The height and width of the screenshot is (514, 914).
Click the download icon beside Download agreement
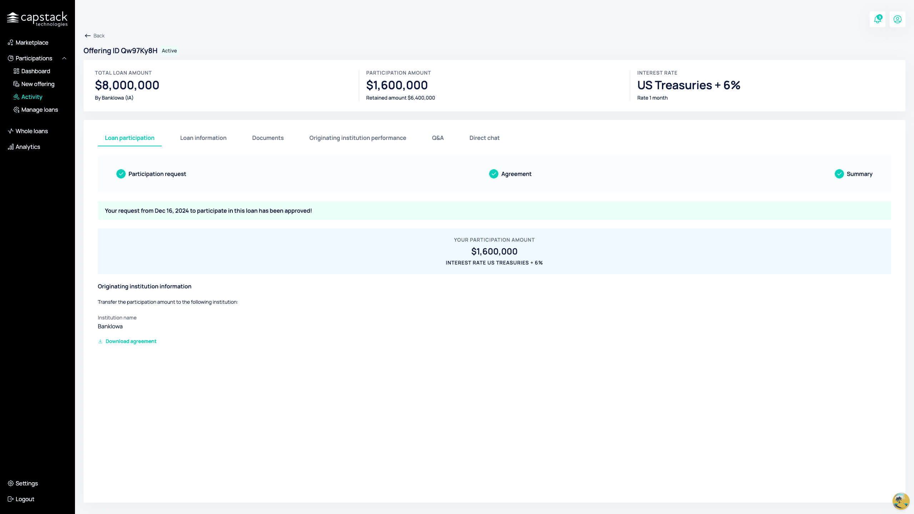click(100, 341)
